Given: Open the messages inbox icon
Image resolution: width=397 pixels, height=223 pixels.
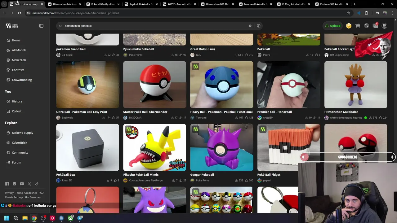Looking at the screenshot, I should (375, 26).
